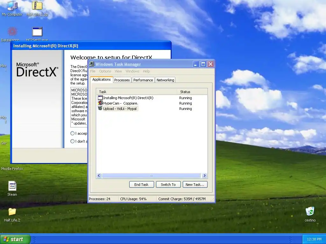Select 'HyperCam - Coppiare.' task row
This screenshot has height=244, width=326.
pos(152,103)
